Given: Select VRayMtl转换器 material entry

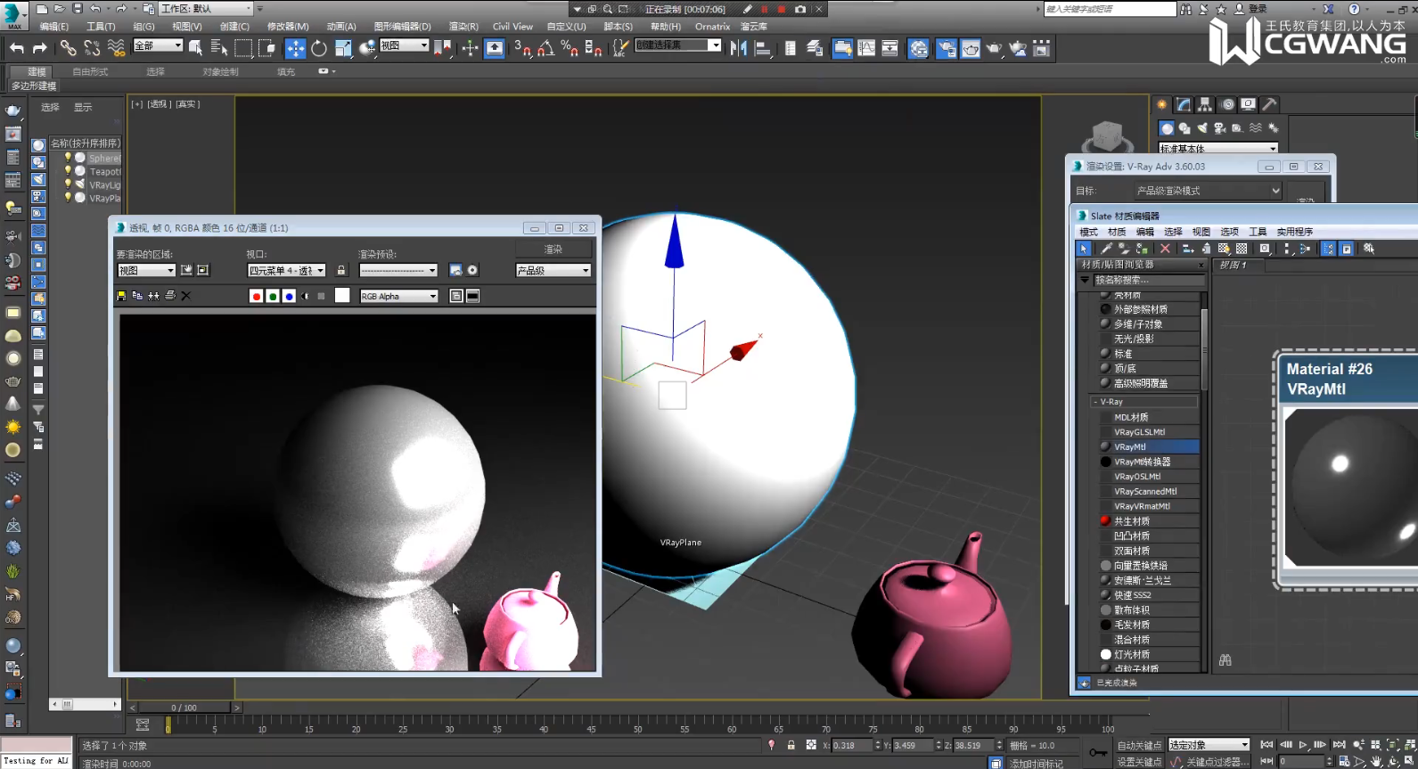Looking at the screenshot, I should coord(1149,462).
